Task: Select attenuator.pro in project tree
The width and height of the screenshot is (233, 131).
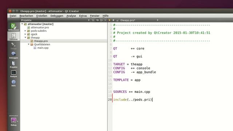Action: (x=40, y=27)
